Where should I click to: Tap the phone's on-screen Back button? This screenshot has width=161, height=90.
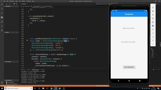click(118, 81)
